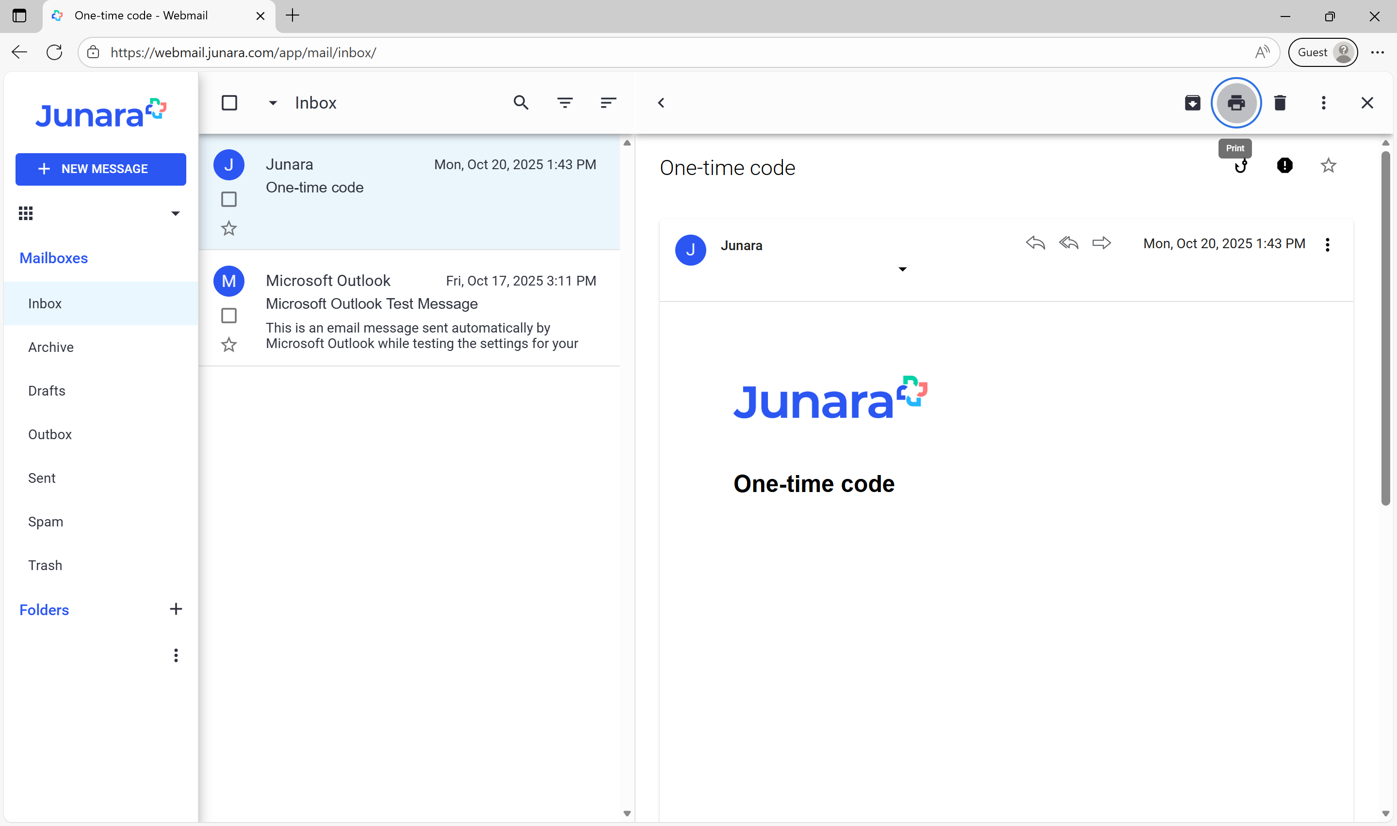Image resolution: width=1397 pixels, height=826 pixels.
Task: Open the Archive mailbox
Action: 101,348
